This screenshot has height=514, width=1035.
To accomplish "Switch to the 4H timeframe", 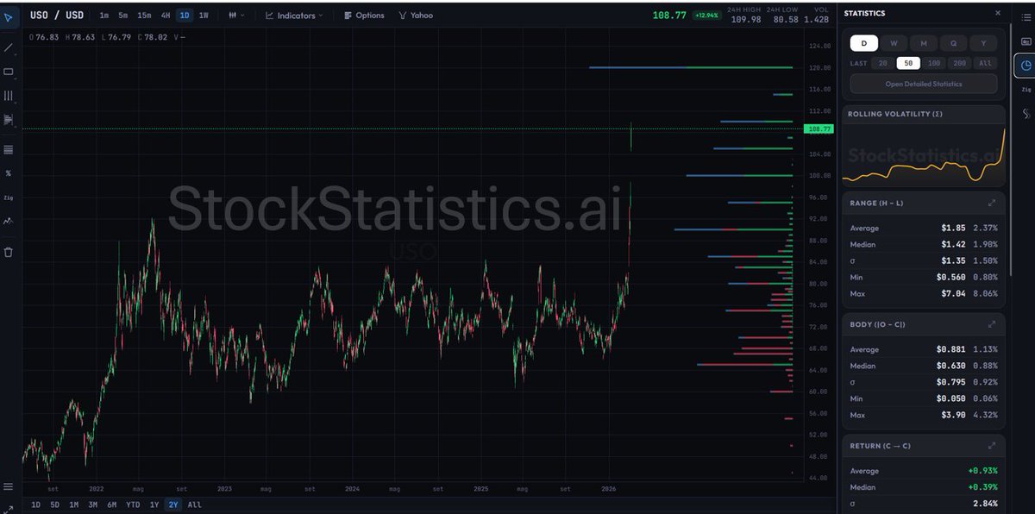I will [166, 16].
